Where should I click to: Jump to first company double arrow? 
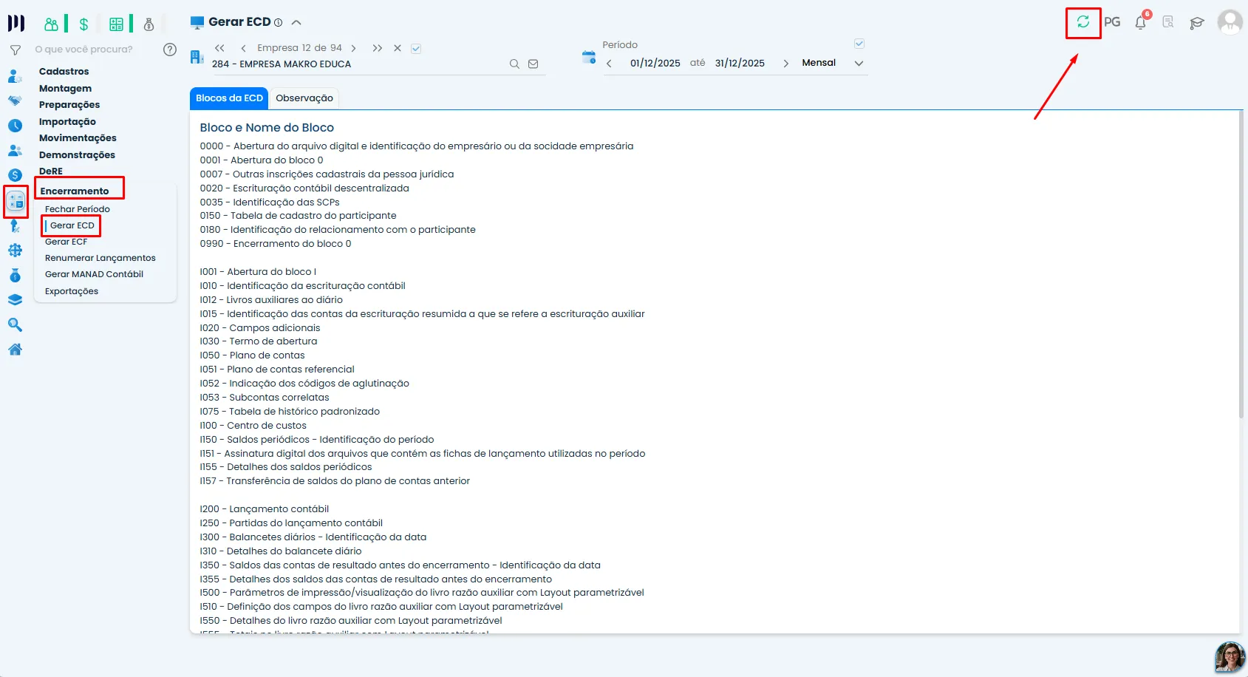click(x=219, y=48)
